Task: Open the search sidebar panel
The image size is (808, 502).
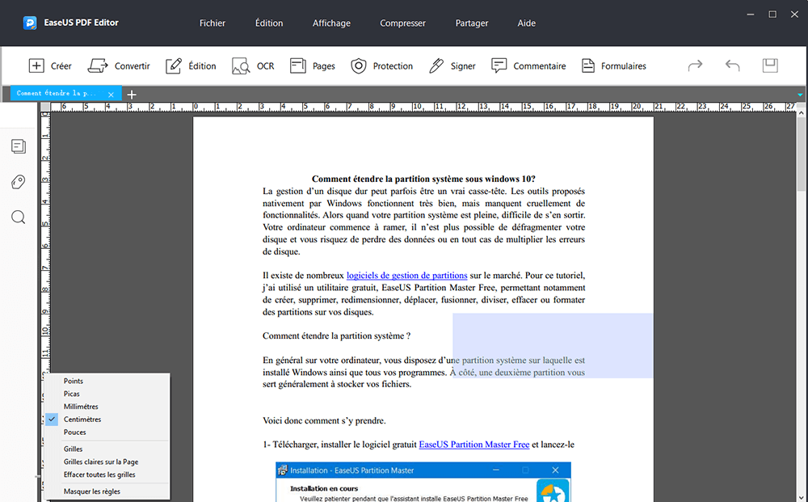Action: coord(19,217)
